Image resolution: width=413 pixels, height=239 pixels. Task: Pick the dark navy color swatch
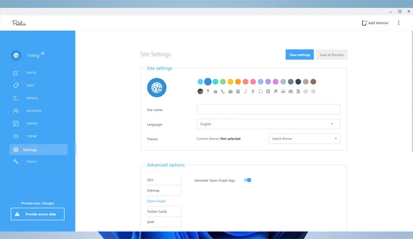tap(298, 81)
